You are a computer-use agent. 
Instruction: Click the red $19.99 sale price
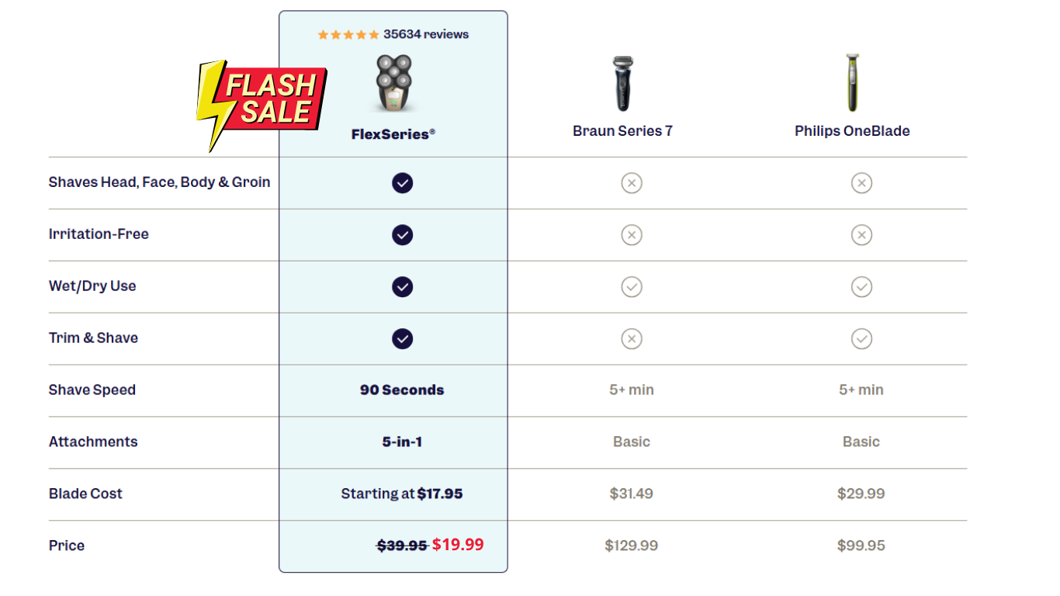tap(458, 545)
